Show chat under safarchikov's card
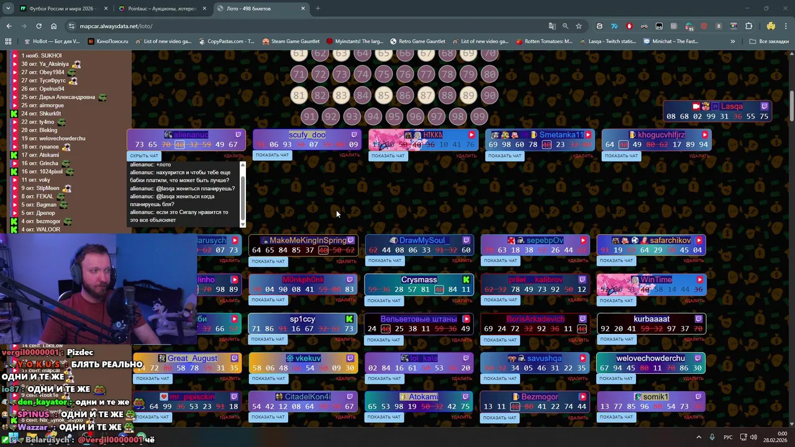This screenshot has height=447, width=795. tap(616, 261)
